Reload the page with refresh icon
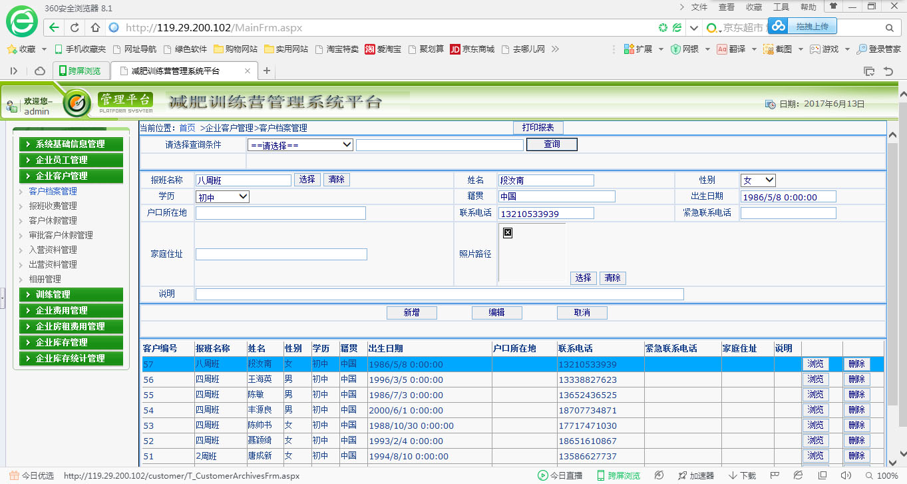 pos(75,28)
